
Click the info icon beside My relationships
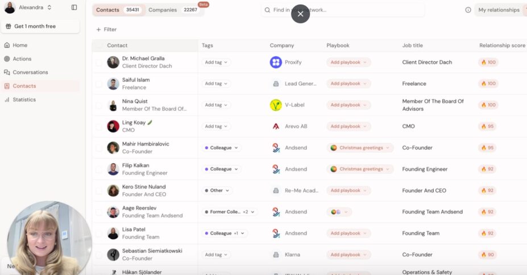[x=468, y=10]
